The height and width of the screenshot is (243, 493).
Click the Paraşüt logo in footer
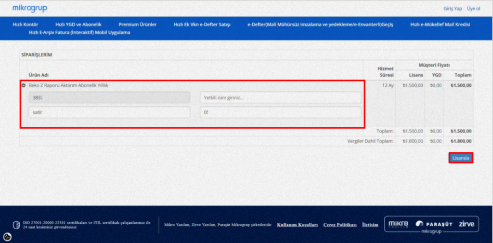point(434,224)
